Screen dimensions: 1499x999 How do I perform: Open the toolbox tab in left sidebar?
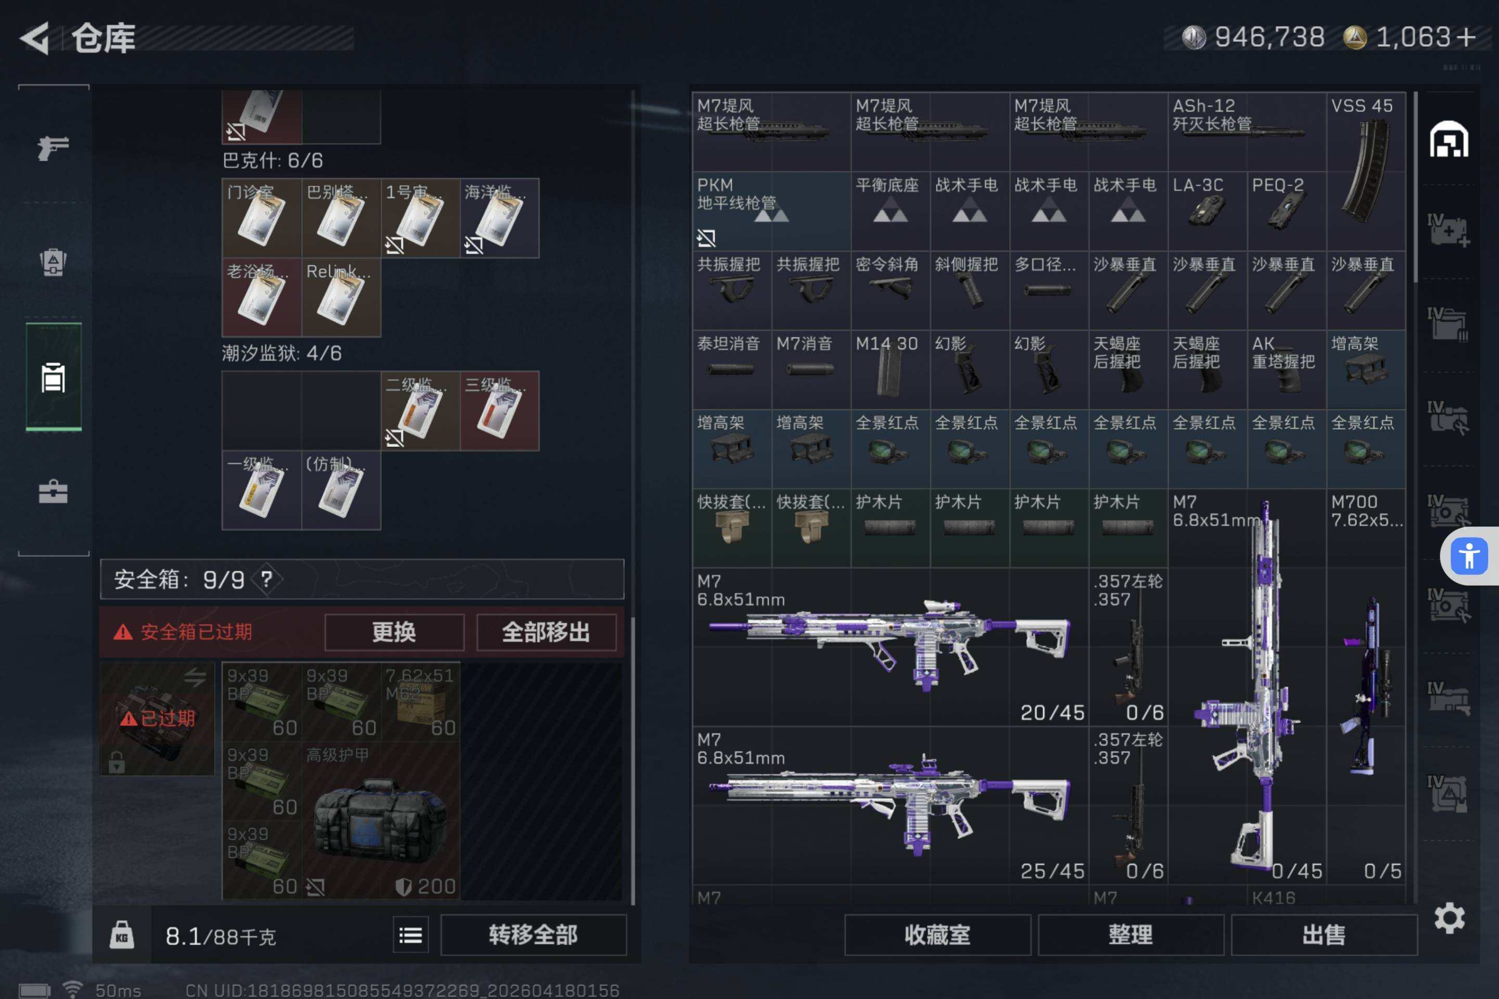click(53, 492)
